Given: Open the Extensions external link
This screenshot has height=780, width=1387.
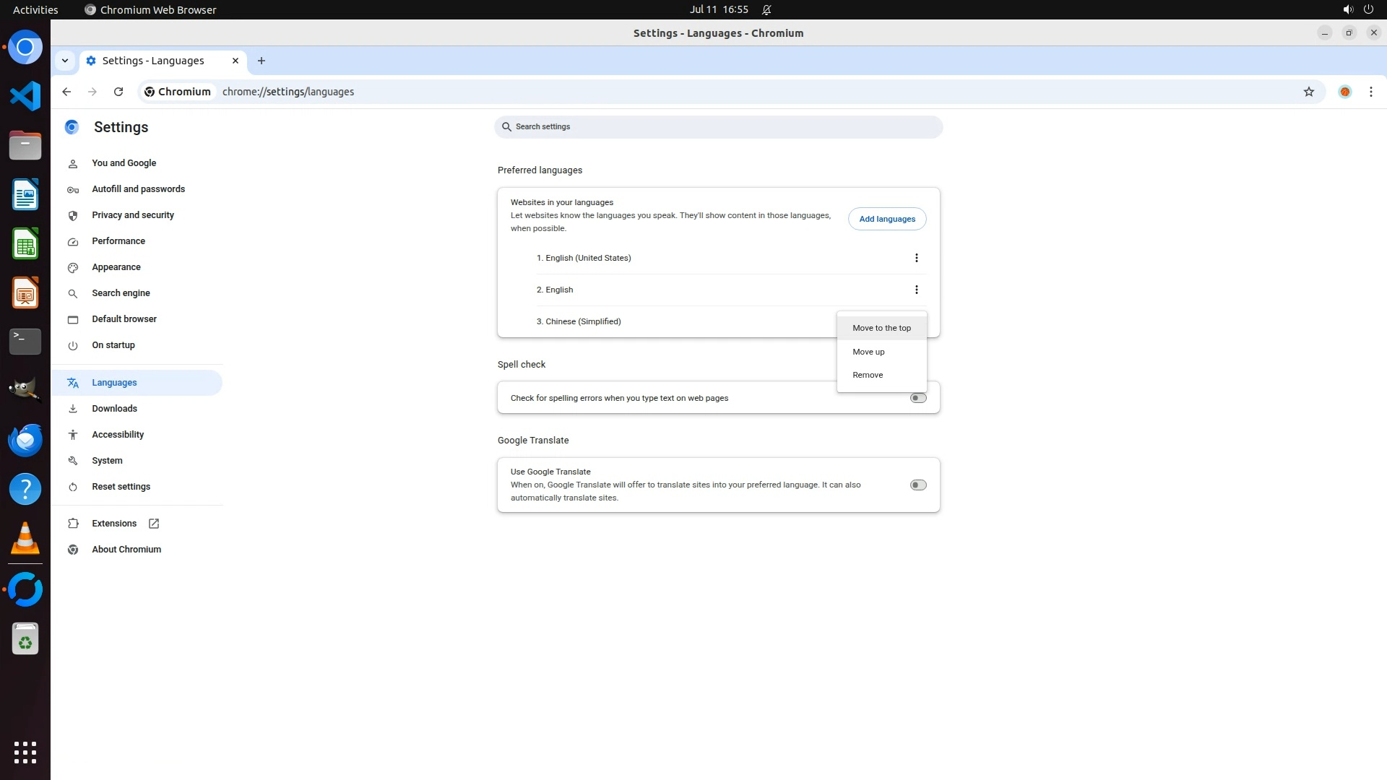Looking at the screenshot, I should click(x=114, y=524).
